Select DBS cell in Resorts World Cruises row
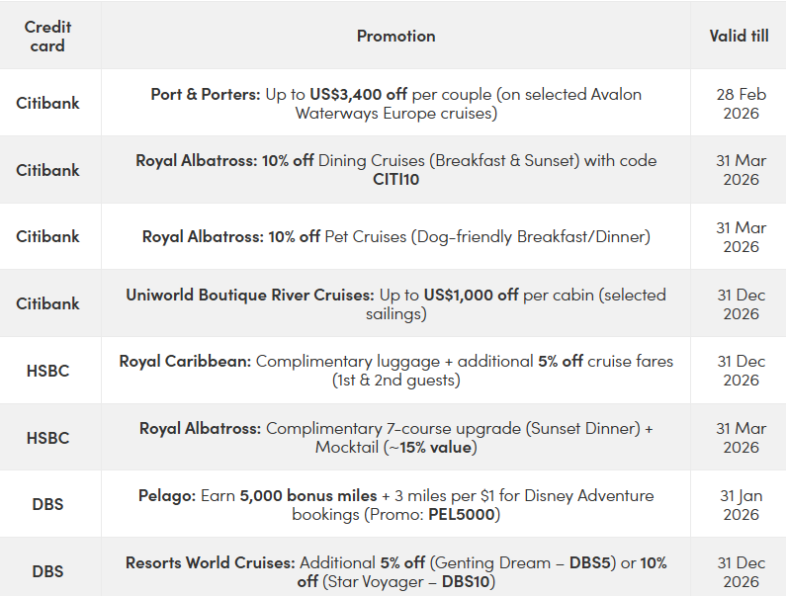Image resolution: width=786 pixels, height=596 pixels. [x=47, y=571]
